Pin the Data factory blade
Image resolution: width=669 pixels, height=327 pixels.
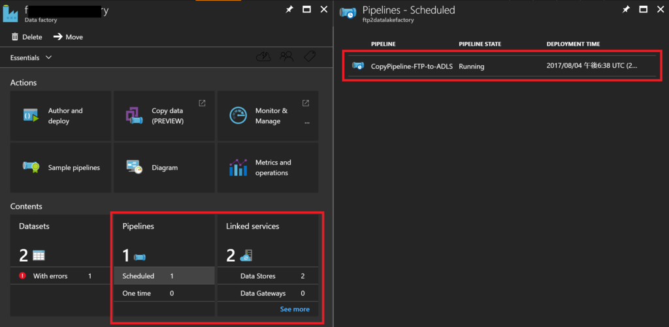click(289, 9)
